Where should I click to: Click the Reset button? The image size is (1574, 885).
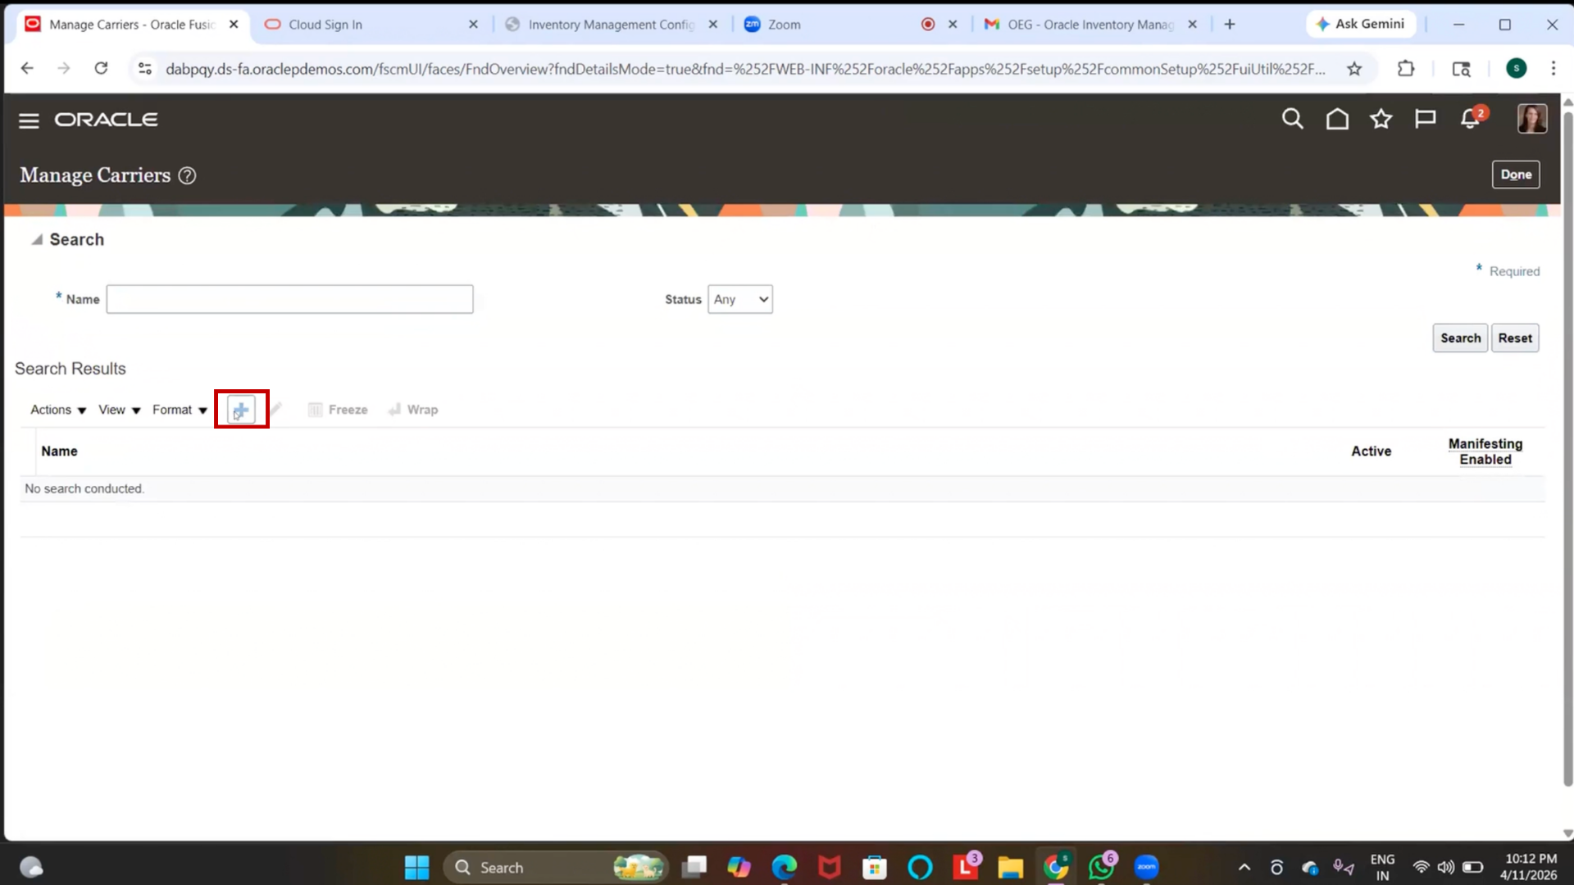tap(1514, 338)
